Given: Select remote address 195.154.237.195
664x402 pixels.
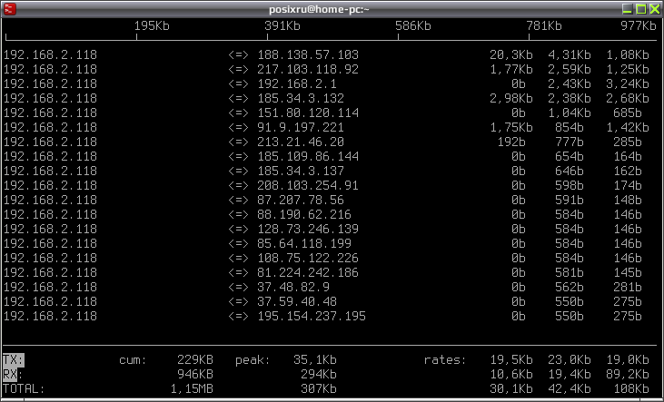Looking at the screenshot, I should [312, 316].
